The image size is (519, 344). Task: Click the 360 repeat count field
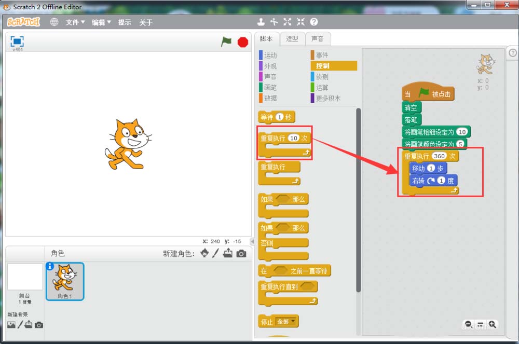(x=439, y=156)
